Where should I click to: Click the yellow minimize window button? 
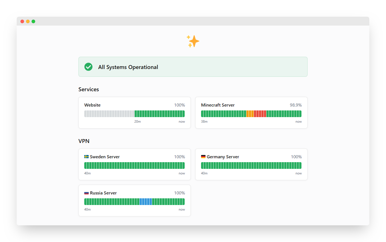click(x=28, y=21)
